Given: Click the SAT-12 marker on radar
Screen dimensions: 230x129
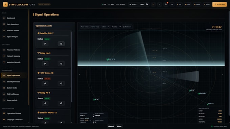Looking at the screenshot, I should [190, 90].
